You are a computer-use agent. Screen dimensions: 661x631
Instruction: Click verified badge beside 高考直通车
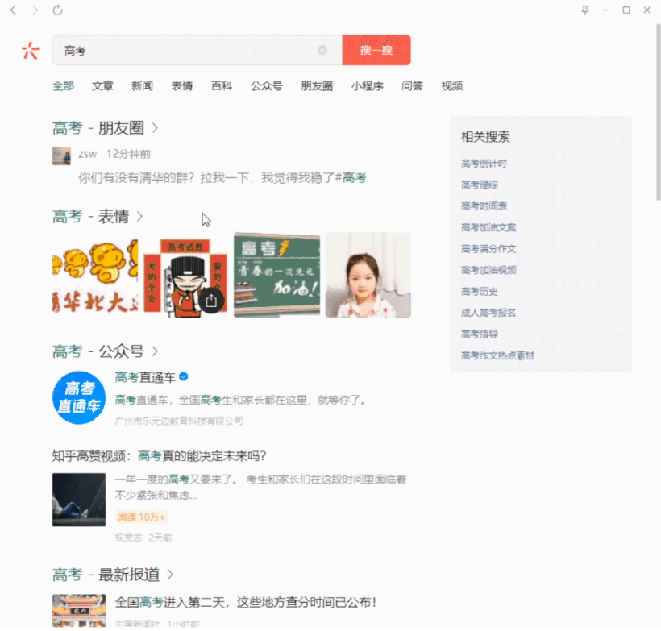183,376
